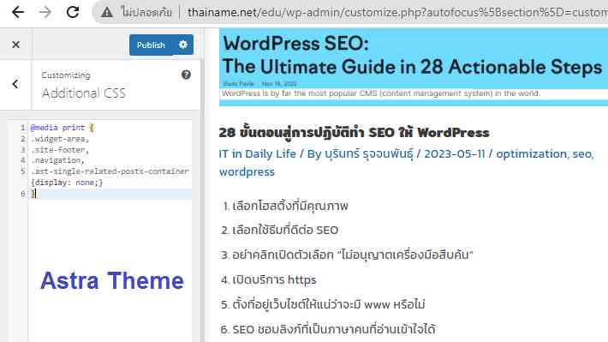Screen dimensions: 608x342
Task: Click the WordPress SEO banner image
Action: coord(414,67)
